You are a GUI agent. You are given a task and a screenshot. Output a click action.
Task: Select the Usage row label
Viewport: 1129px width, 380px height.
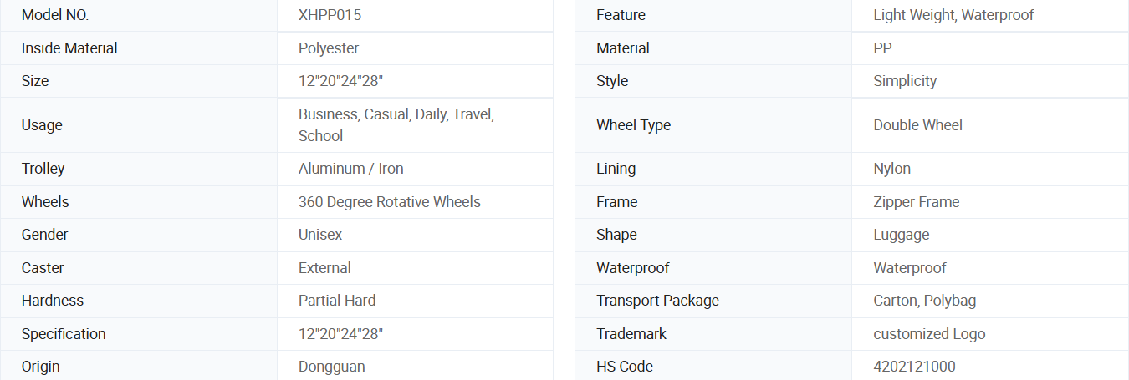(x=42, y=125)
